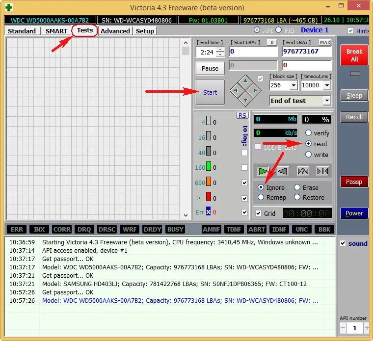
Task: Click the Sleep button
Action: 354,95
